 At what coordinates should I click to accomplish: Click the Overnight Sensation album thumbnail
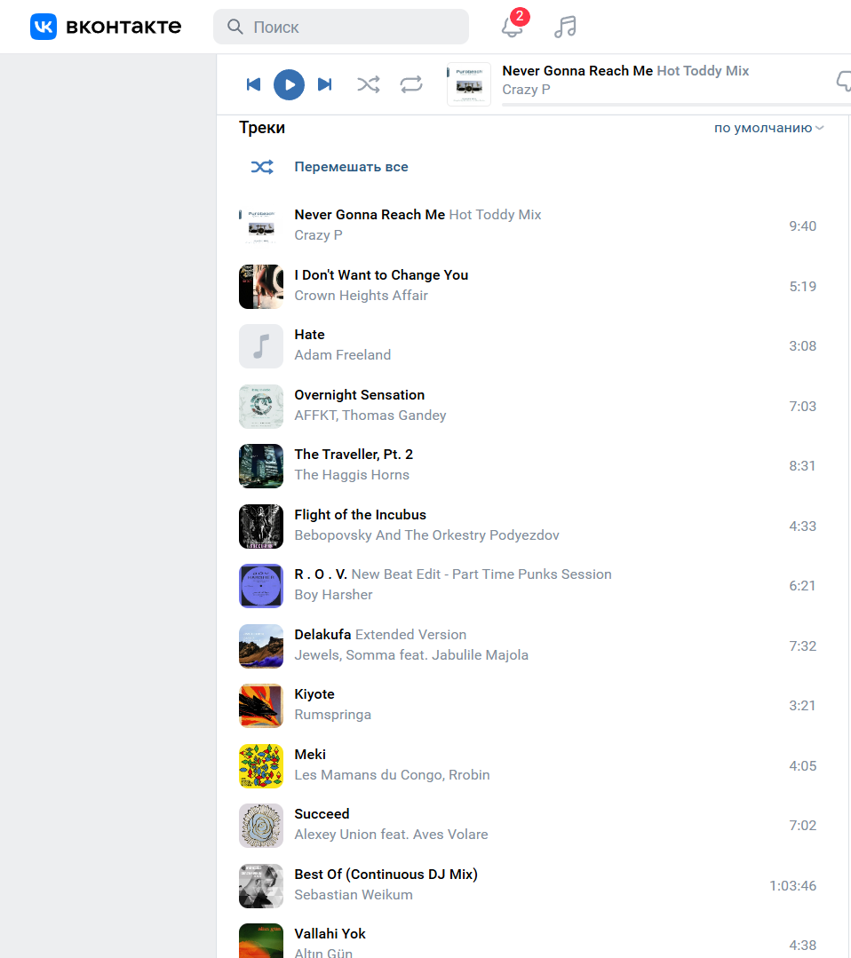pyautogui.click(x=261, y=407)
